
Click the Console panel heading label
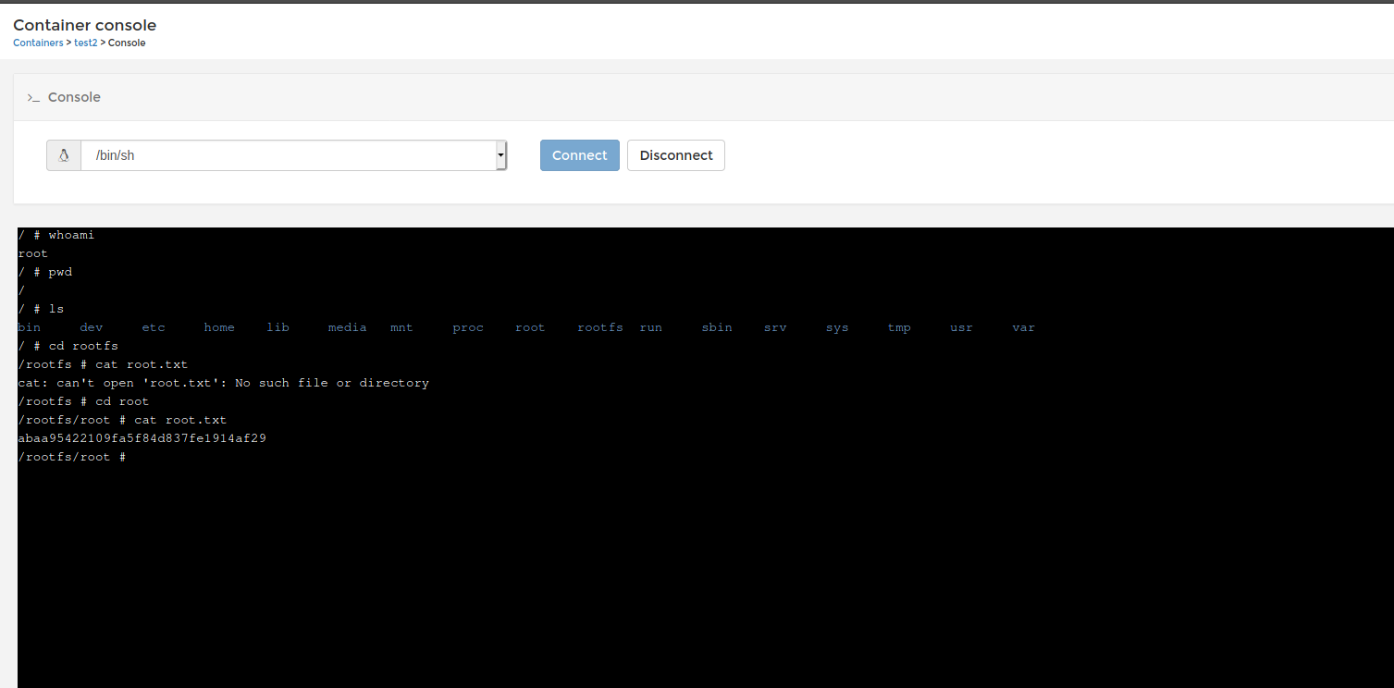point(74,97)
